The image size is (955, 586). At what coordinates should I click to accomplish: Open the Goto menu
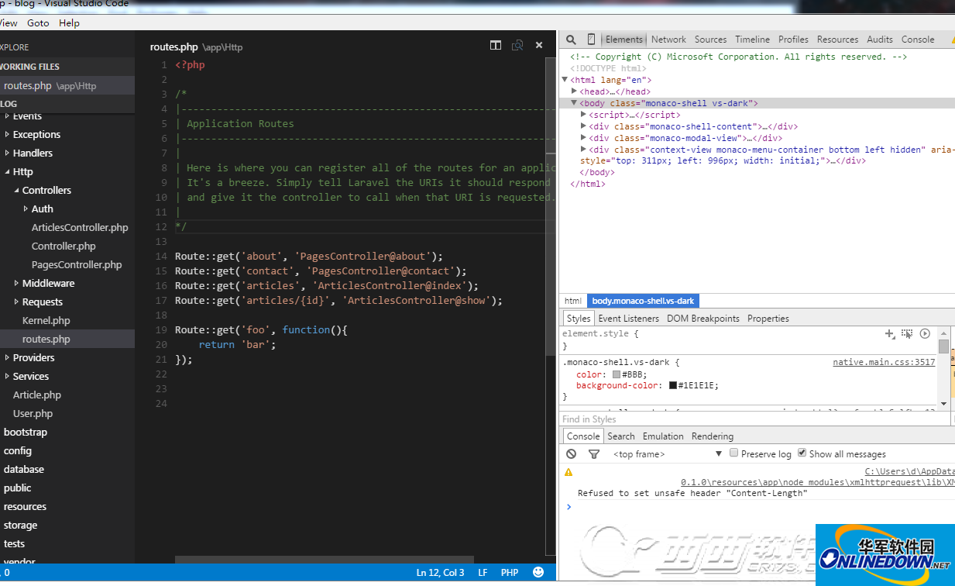click(38, 23)
